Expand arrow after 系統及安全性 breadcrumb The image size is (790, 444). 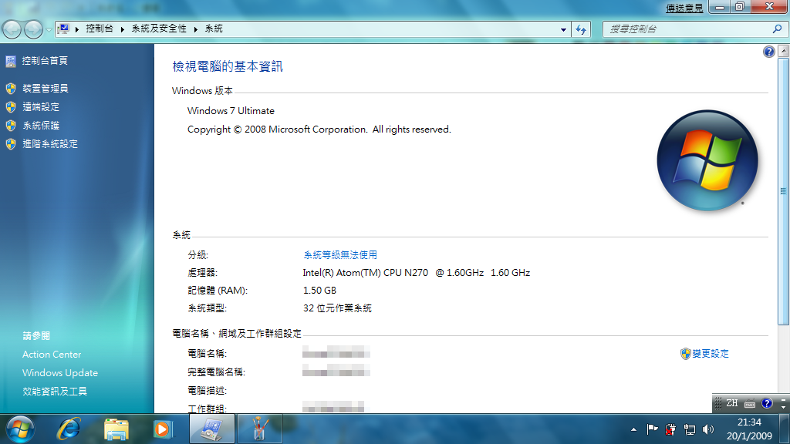point(195,29)
